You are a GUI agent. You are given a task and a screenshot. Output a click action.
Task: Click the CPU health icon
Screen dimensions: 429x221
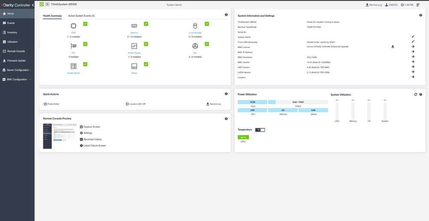click(74, 26)
